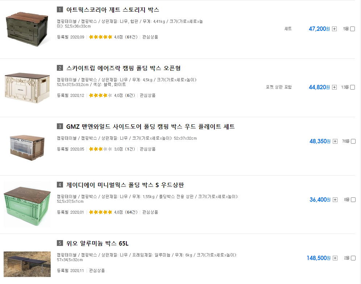Check compare box for 아트웍스코리아 storage box

(x=352, y=29)
